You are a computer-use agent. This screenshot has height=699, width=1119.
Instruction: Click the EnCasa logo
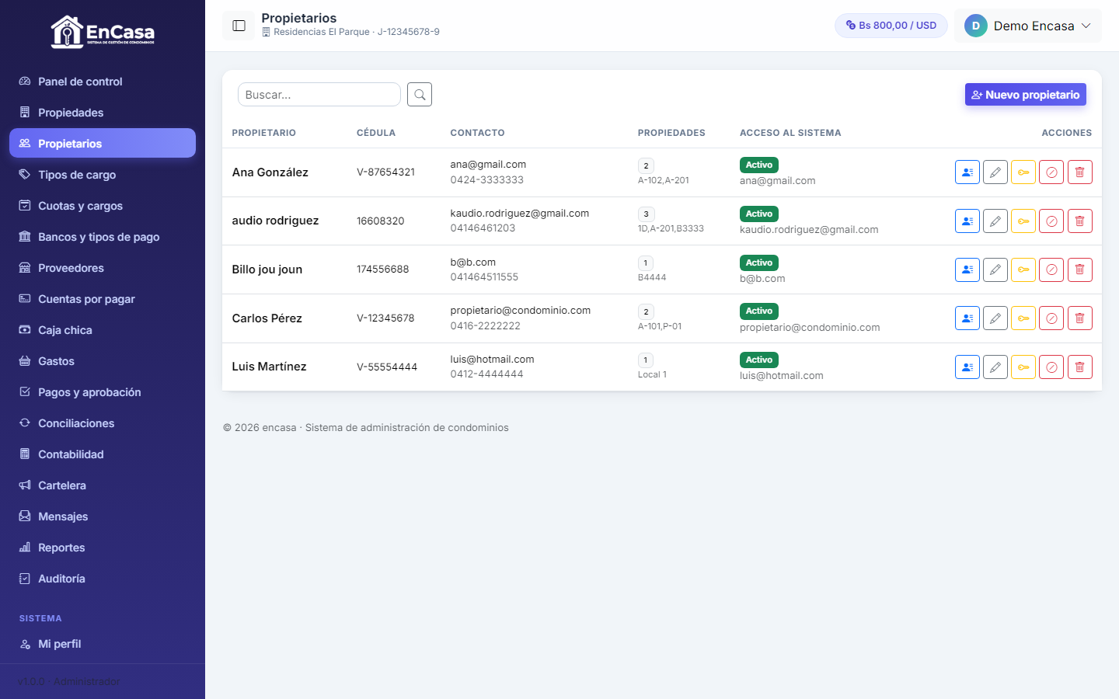pos(103,32)
